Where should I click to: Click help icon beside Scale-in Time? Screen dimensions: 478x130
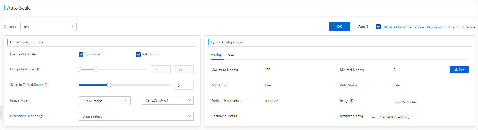[47, 85]
